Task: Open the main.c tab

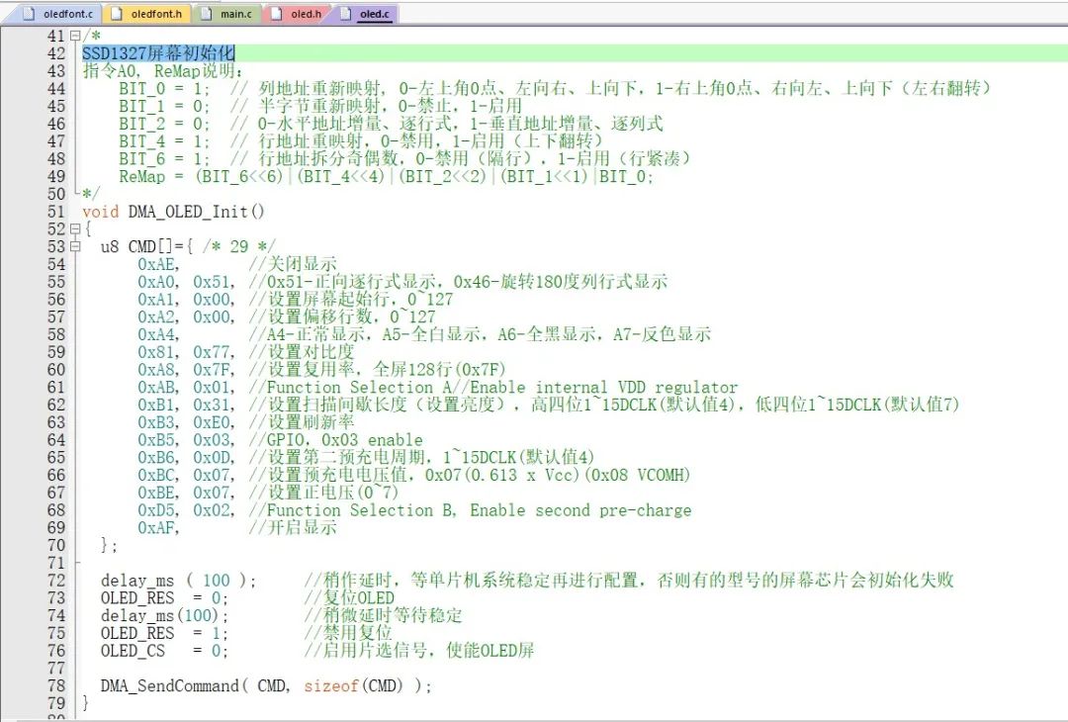Action: [226, 14]
